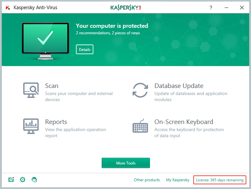251x189 pixels.
Task: Click 'Scans your computer and external devices' description
Action: [79, 96]
